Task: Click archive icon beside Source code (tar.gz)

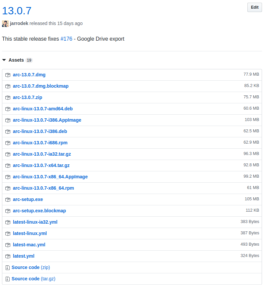Action: pos(7,279)
